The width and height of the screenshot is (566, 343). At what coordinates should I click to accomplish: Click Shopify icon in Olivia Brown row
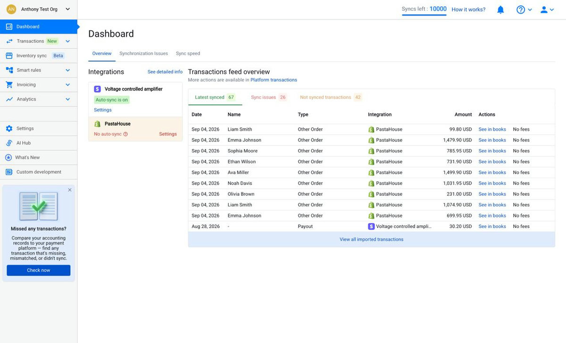371,194
